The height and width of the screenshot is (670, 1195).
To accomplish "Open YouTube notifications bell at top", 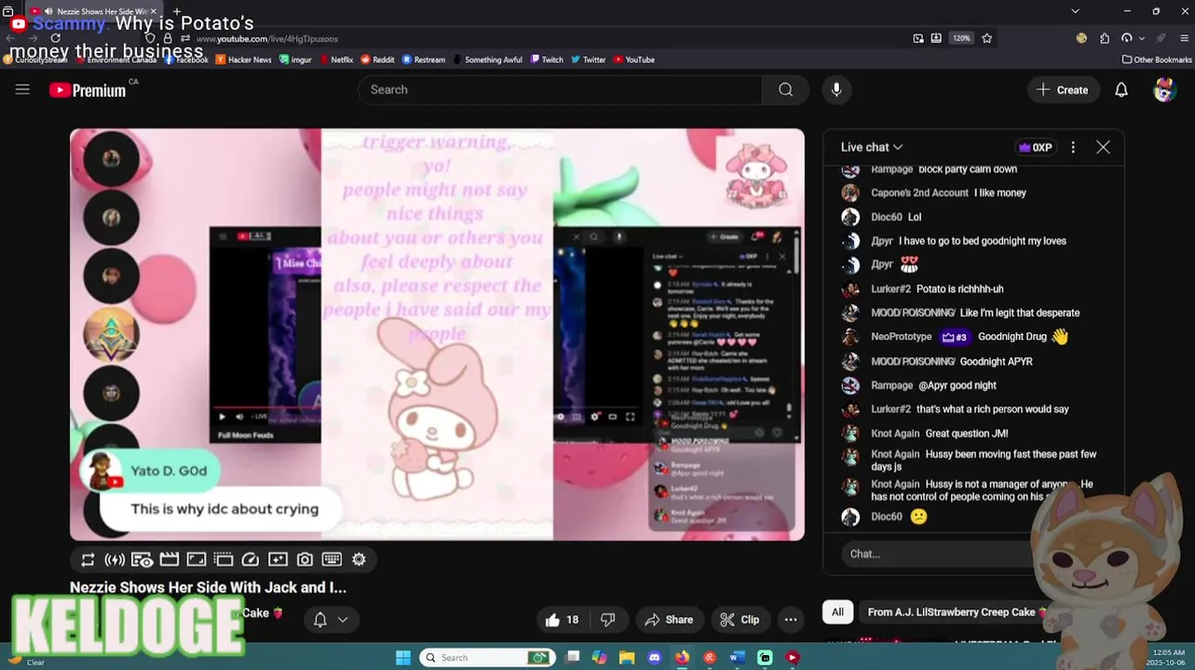I will click(x=1121, y=89).
